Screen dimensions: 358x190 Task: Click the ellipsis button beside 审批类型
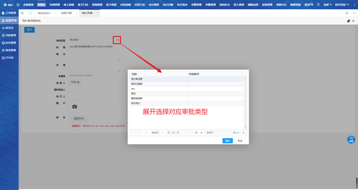tap(117, 40)
